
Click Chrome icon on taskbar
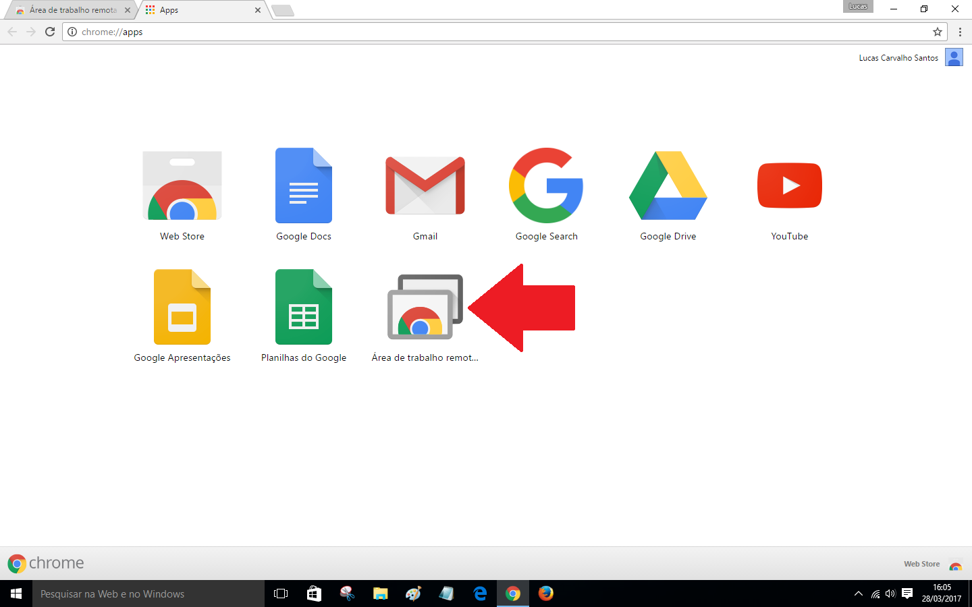[x=513, y=594]
